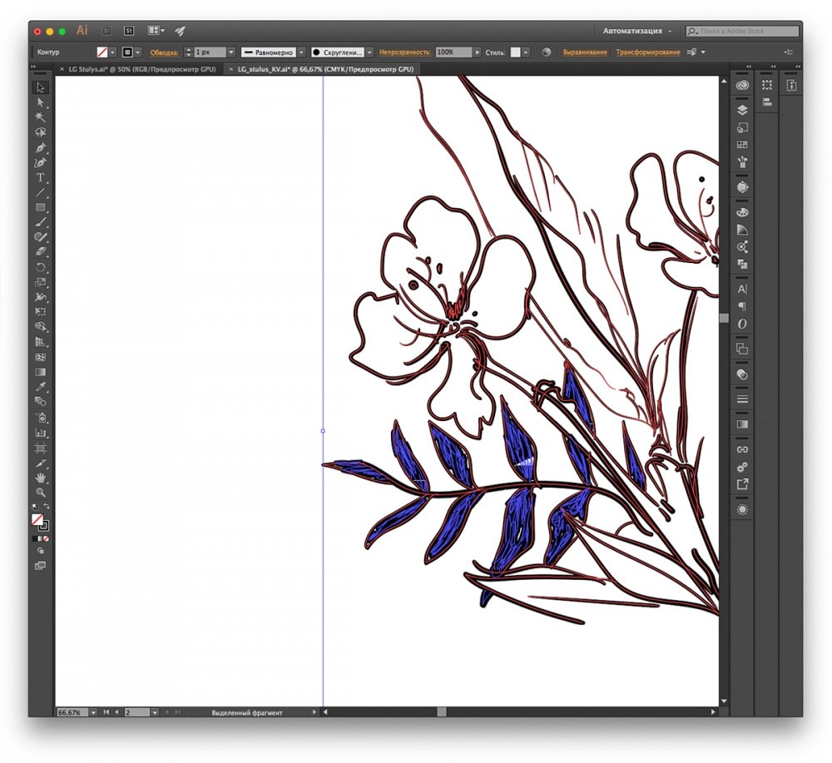The width and height of the screenshot is (832, 763).
Task: Open the artboard number dropdown
Action: pos(155,712)
